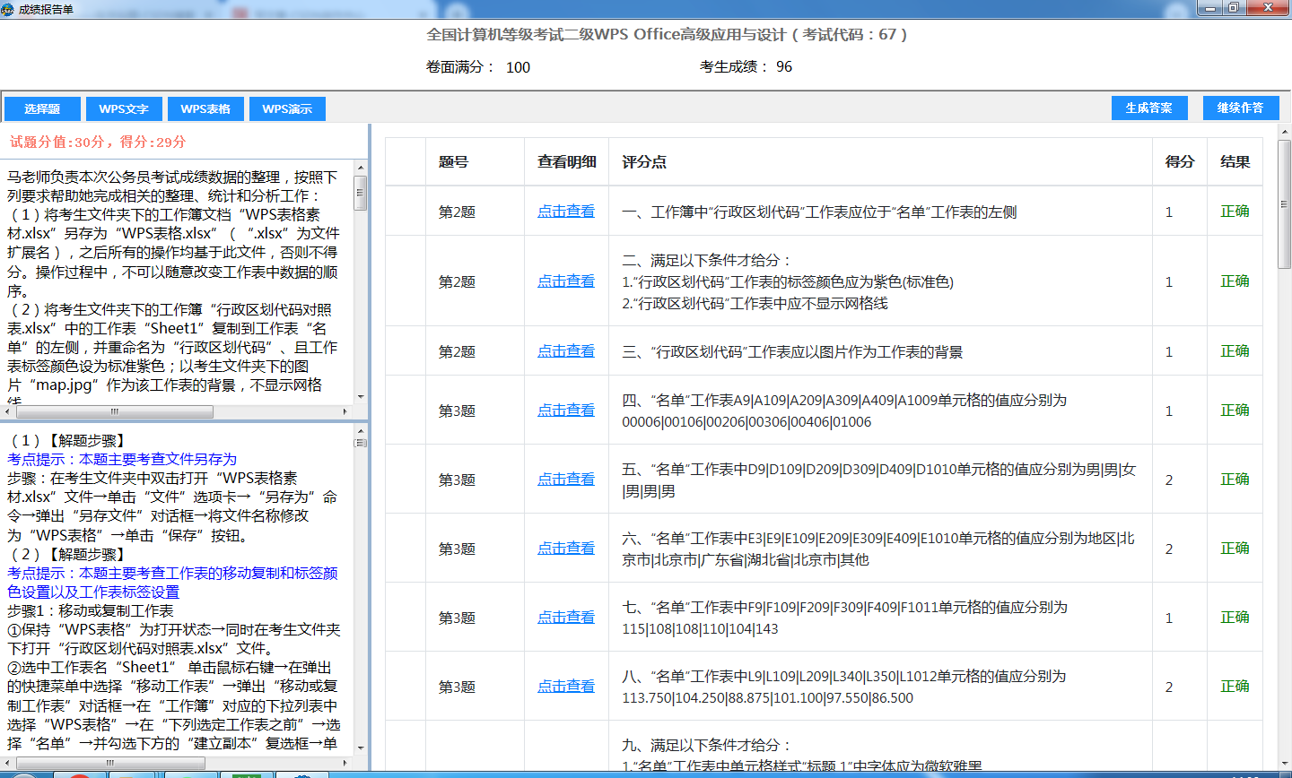The height and width of the screenshot is (778, 1292).
Task: Open 点击查看 for scoring point 四
Action: click(566, 411)
